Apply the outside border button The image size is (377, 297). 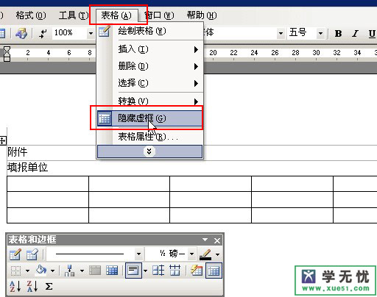pyautogui.click(x=15, y=271)
